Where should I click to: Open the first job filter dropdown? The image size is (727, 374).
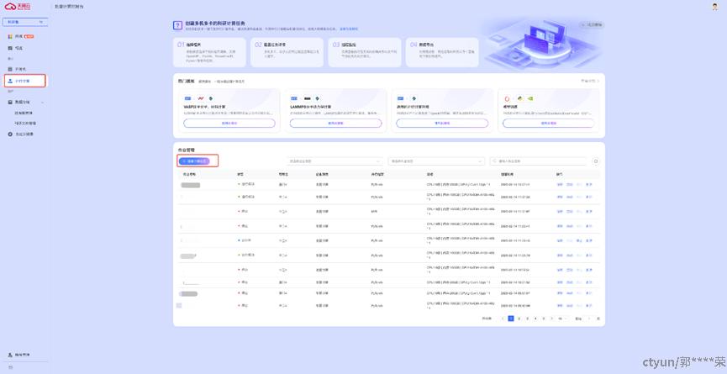335,161
